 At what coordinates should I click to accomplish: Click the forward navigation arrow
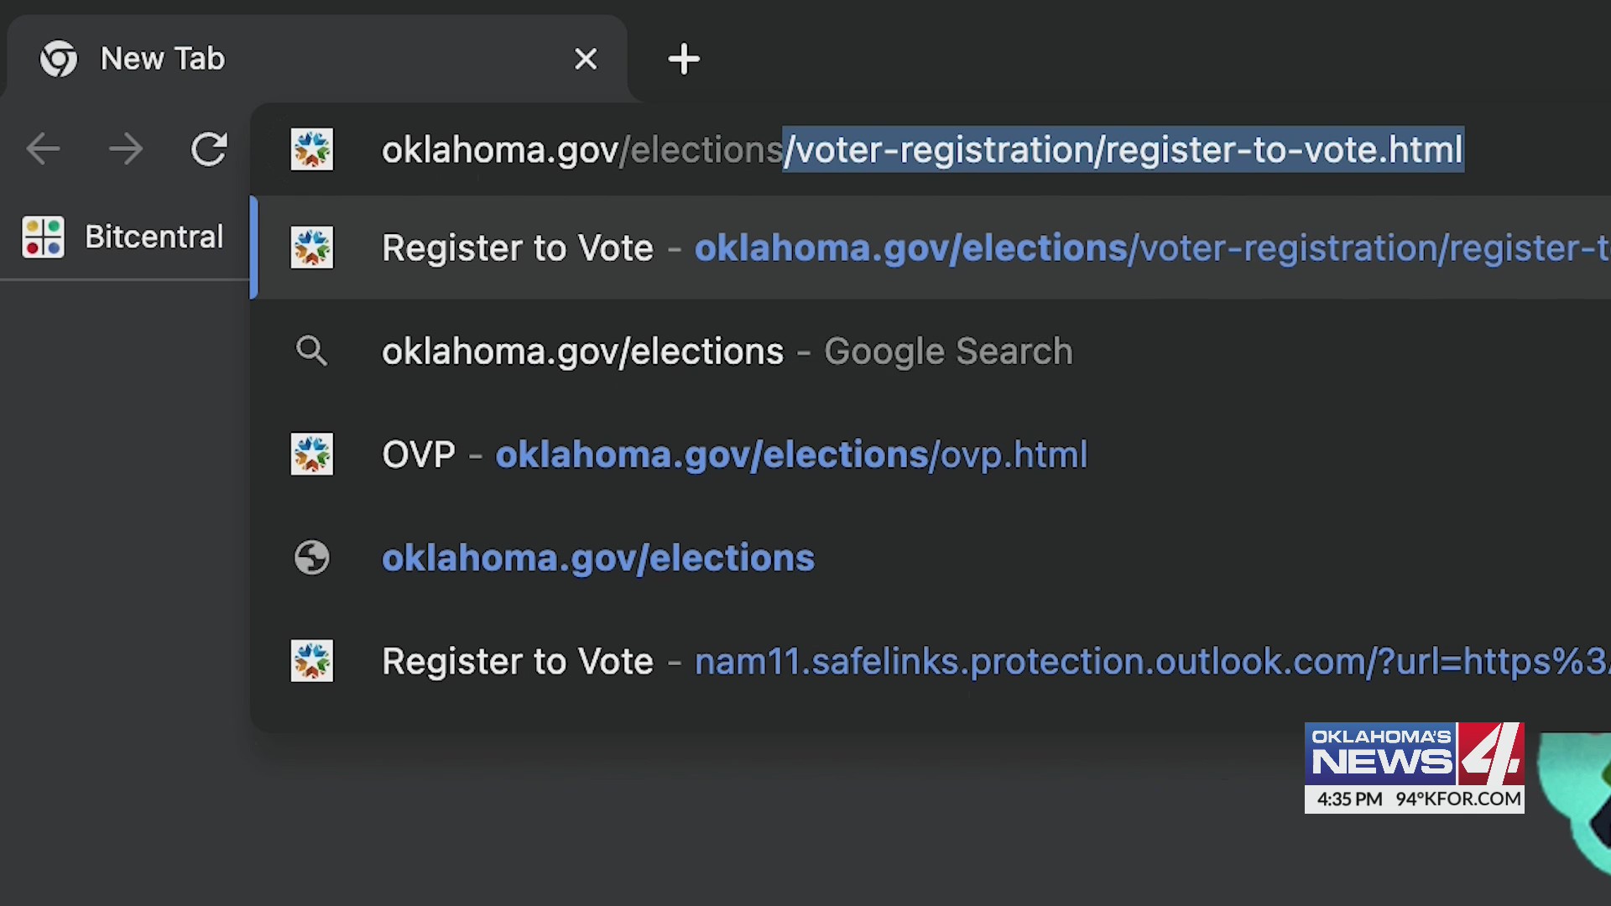[127, 149]
